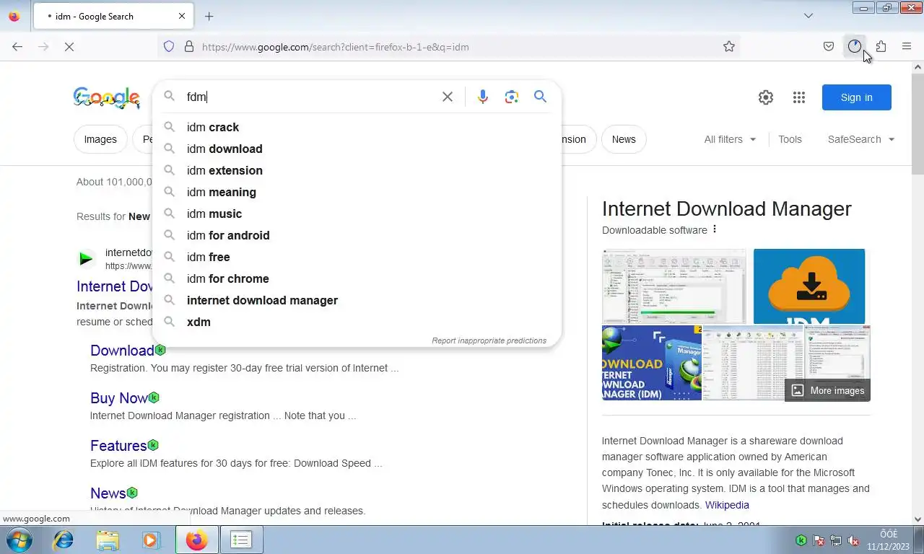Choose the 'xdm' suggestion
Viewport: 924px width, 554px height.
click(x=357, y=322)
